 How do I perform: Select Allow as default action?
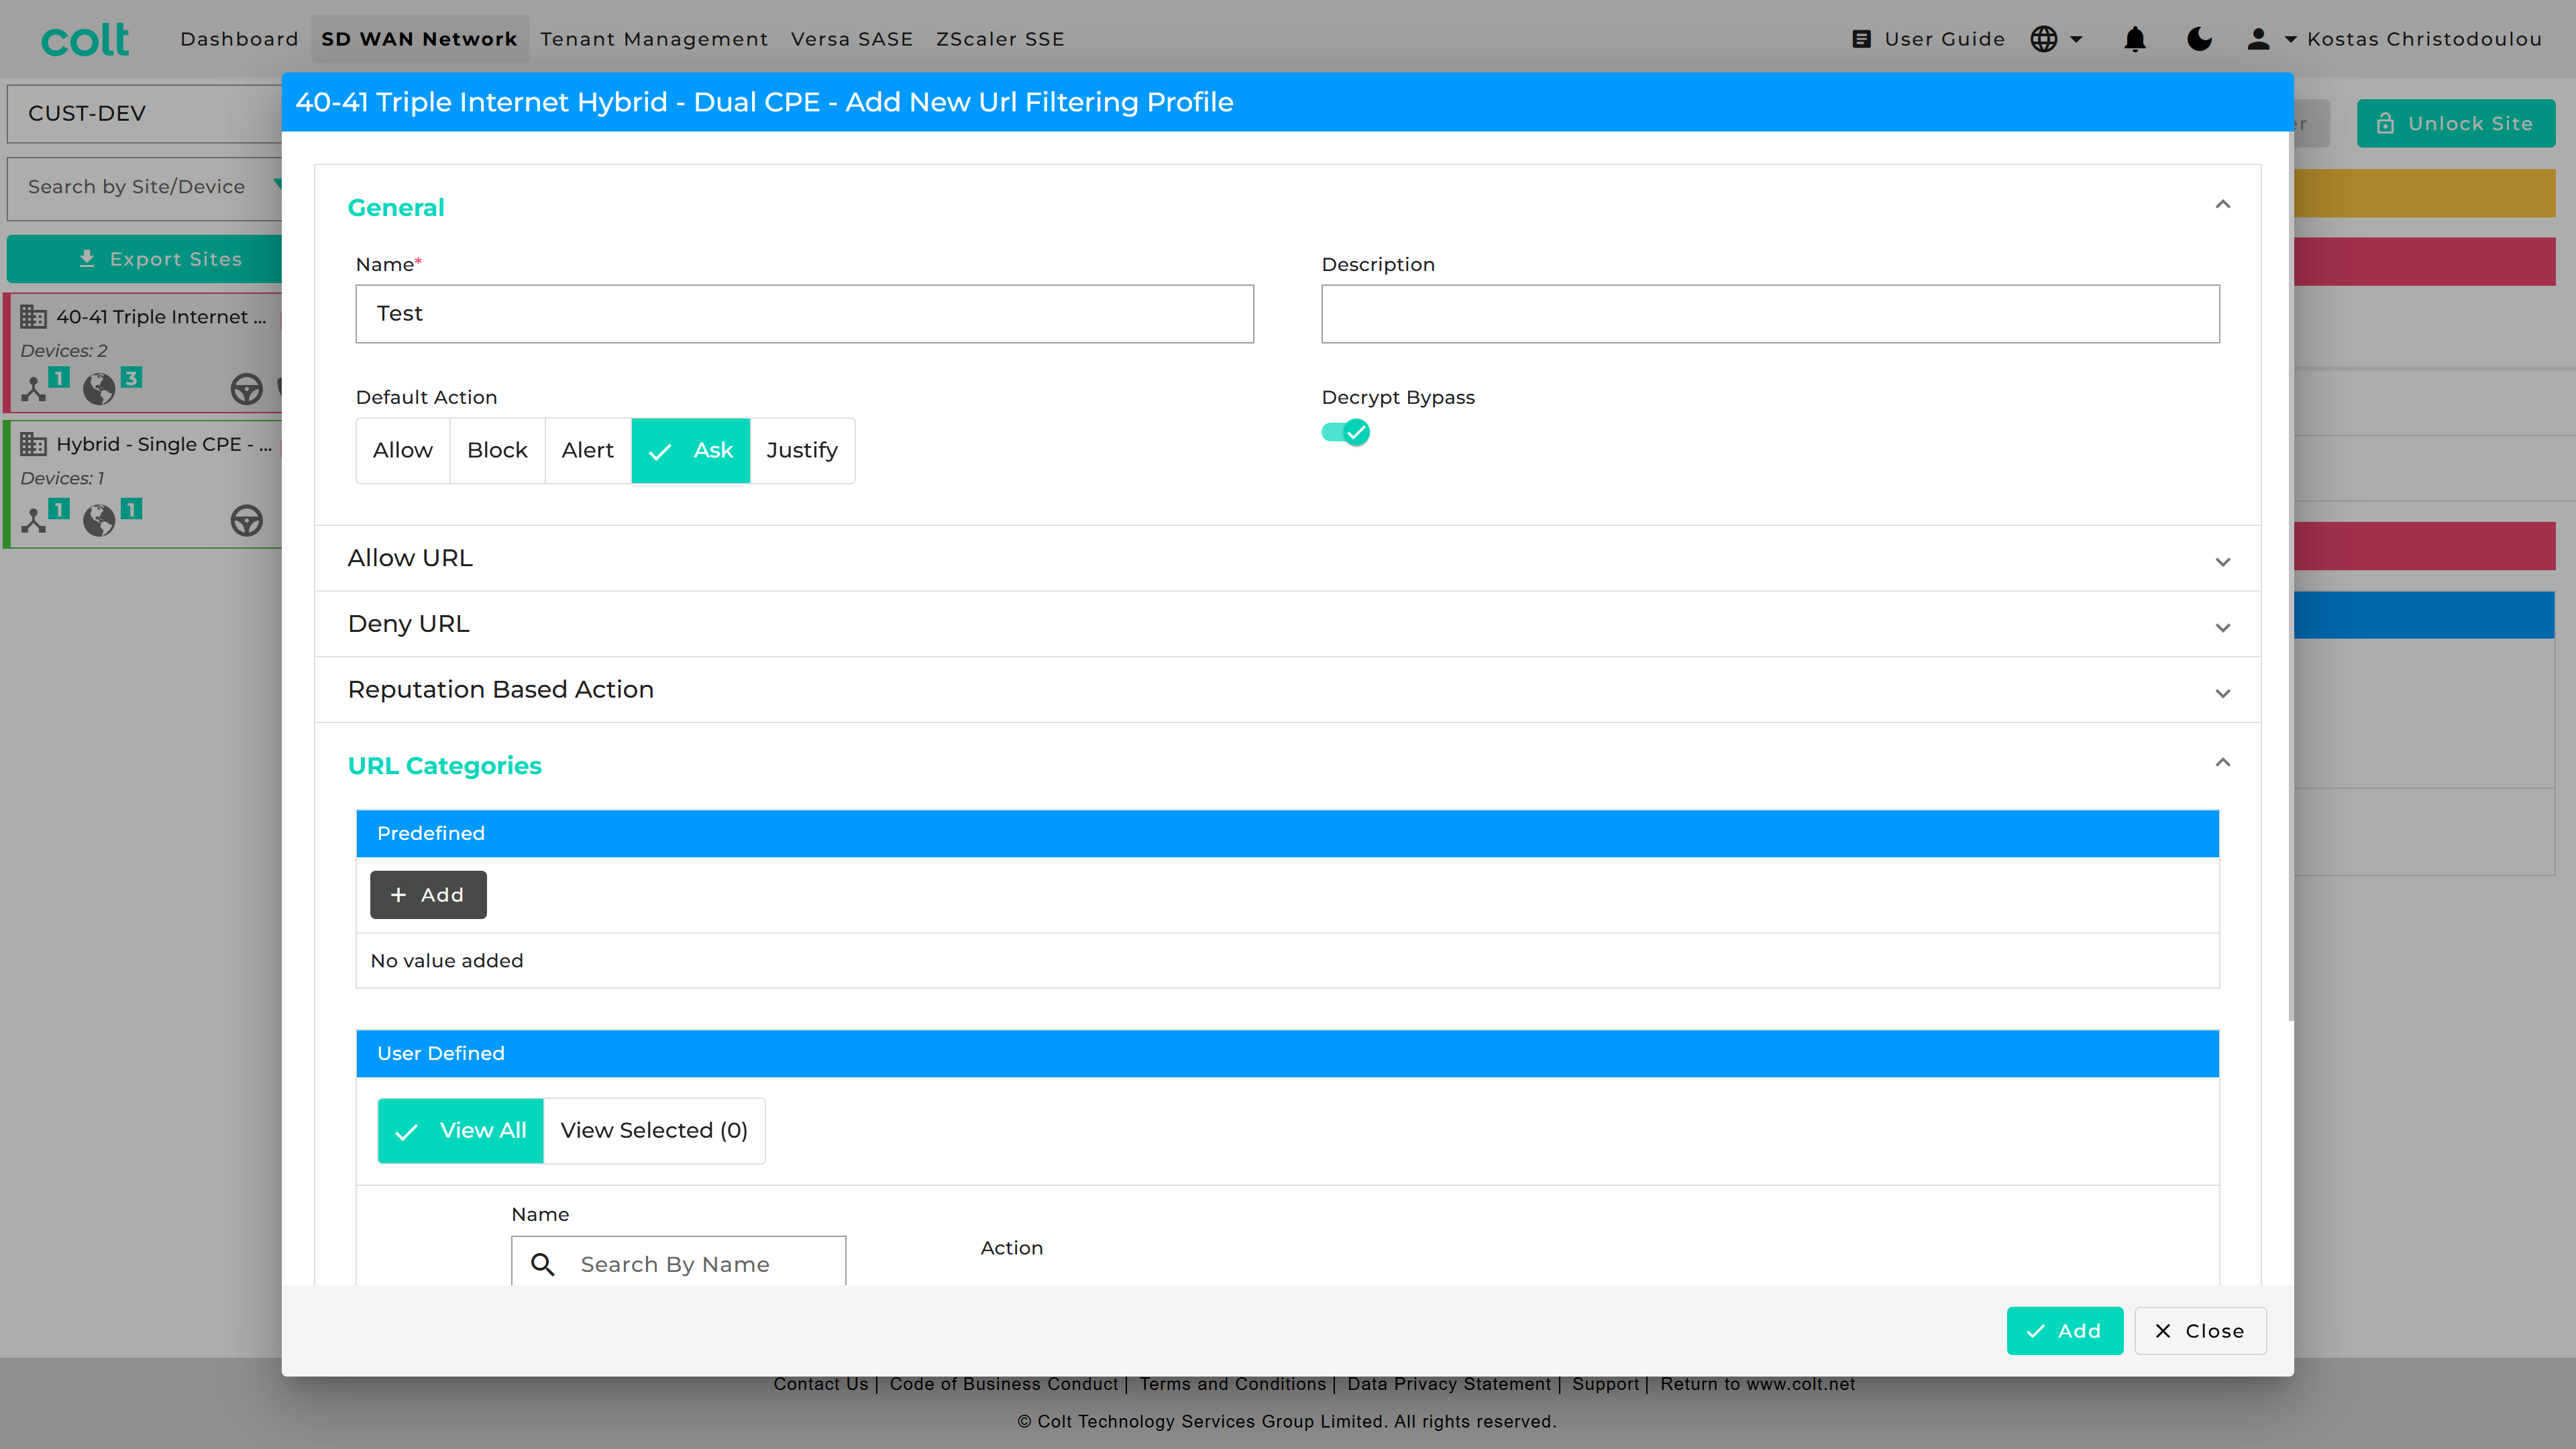[x=403, y=450]
